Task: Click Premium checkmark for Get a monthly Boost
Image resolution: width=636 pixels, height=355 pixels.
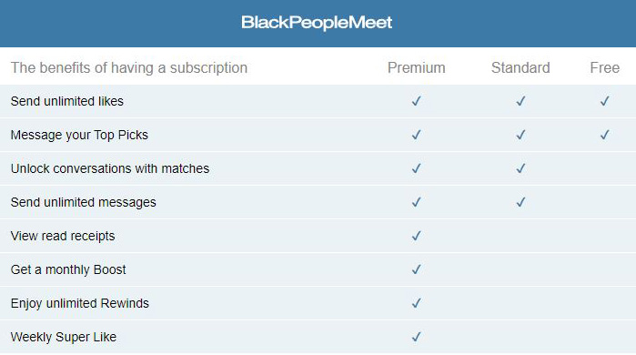Action: (417, 269)
